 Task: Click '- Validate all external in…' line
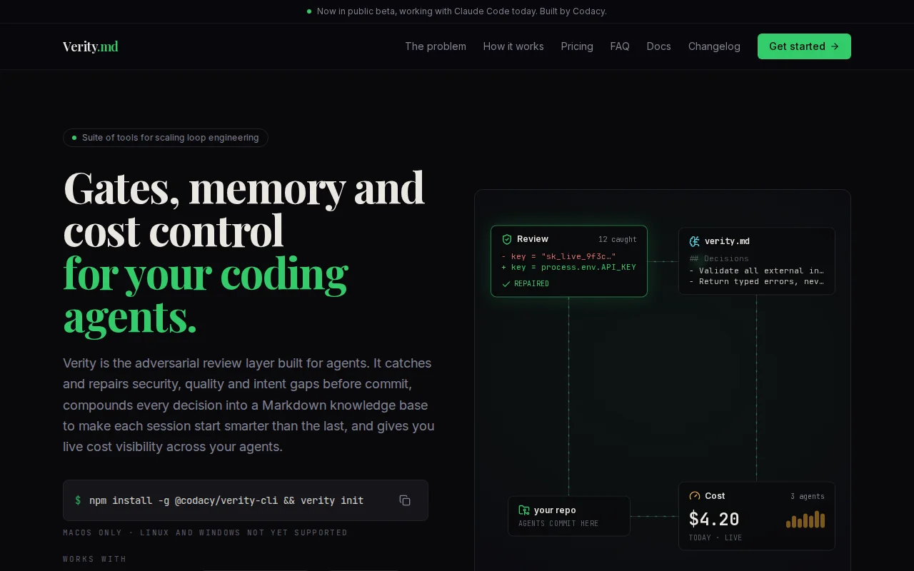coord(756,271)
